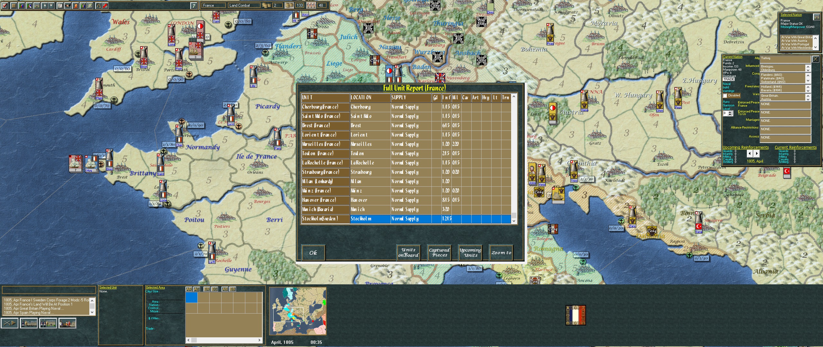823x347 pixels.
Task: Select the Lille fortress counter on map
Action: [254, 76]
